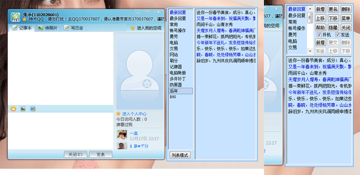360x175 pixels.
Task: Open visitor 一流's avatar thumbnail
Action: pos(122,135)
